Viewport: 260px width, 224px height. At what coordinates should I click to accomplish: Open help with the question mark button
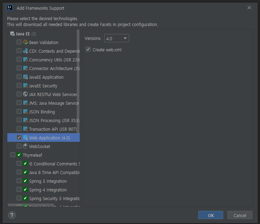(x=12, y=215)
